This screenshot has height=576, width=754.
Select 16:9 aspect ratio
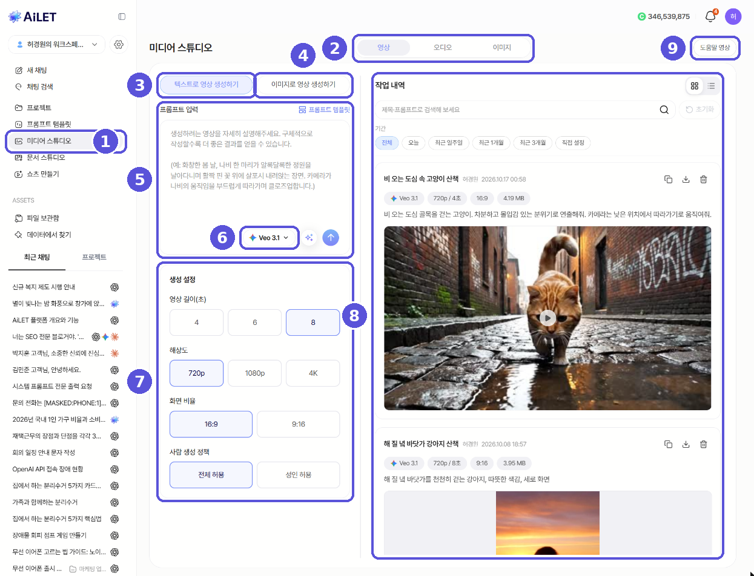(x=211, y=424)
